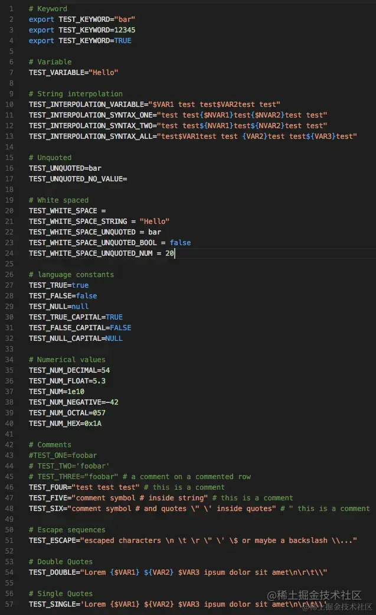The height and width of the screenshot is (615, 376).
Task: Click TEST_NUM_OCTAL=057 line
Action: (67, 412)
